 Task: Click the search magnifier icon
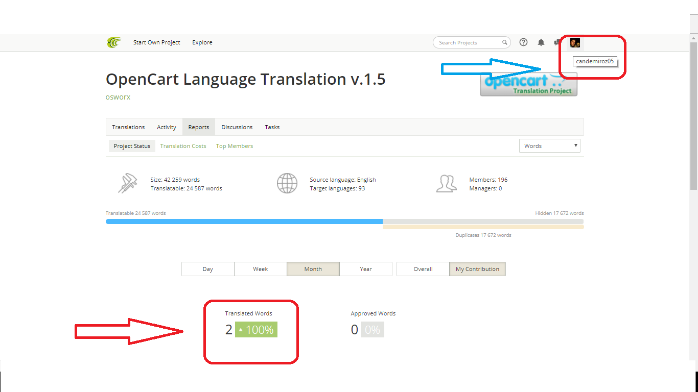[x=504, y=42]
